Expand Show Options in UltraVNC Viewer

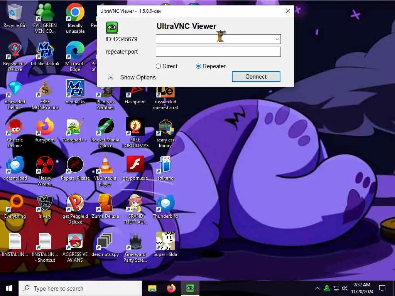[x=111, y=77]
